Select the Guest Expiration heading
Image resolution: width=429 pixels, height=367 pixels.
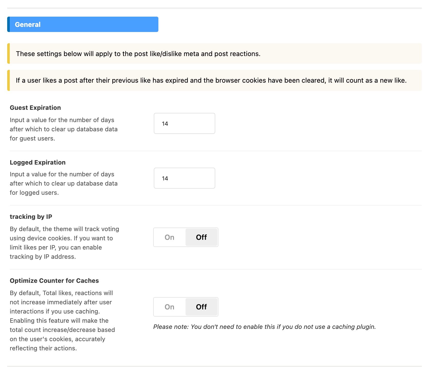(35, 108)
